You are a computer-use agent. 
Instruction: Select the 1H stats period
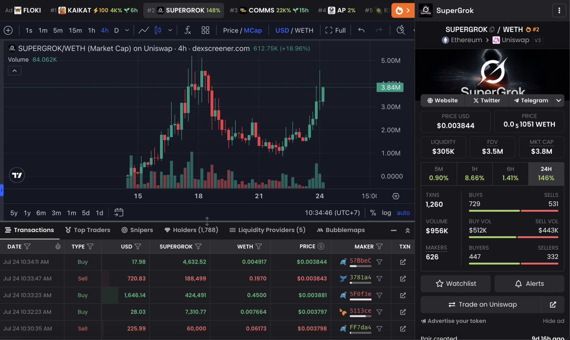coord(475,174)
